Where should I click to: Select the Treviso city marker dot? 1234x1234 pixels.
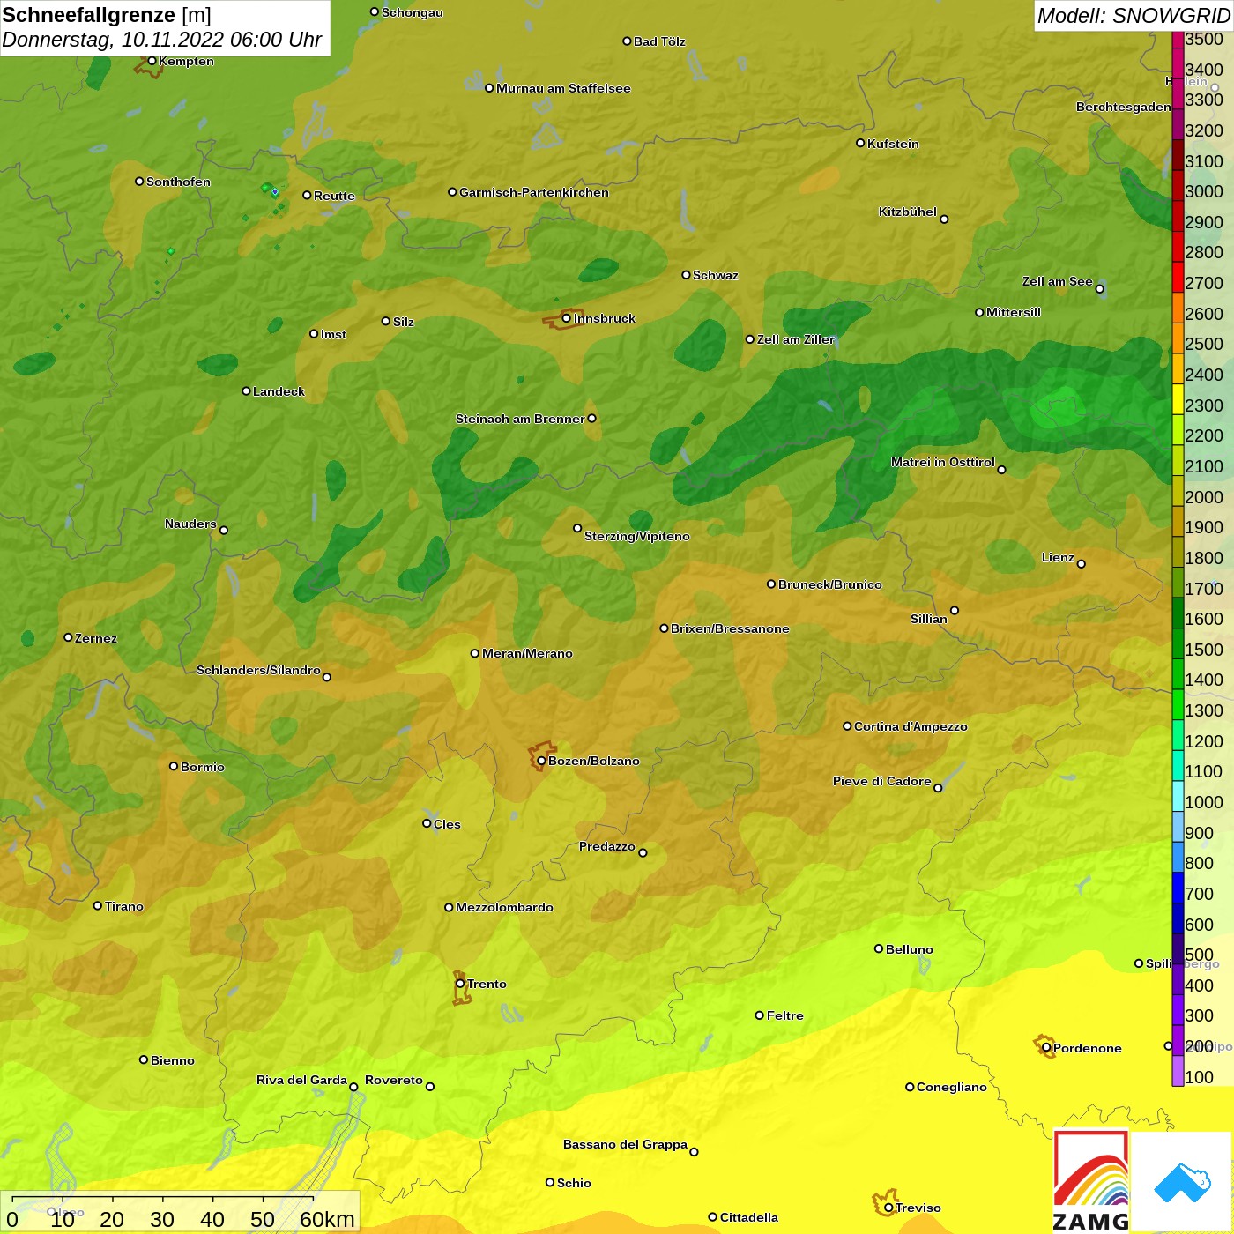[x=888, y=1208]
